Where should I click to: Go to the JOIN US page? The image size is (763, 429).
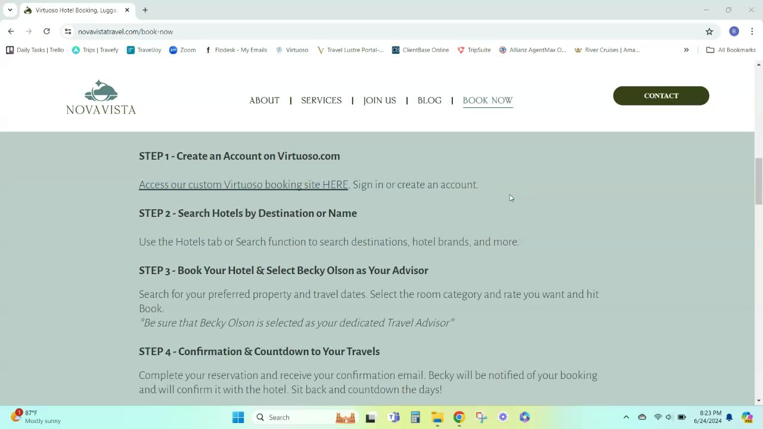tap(380, 100)
